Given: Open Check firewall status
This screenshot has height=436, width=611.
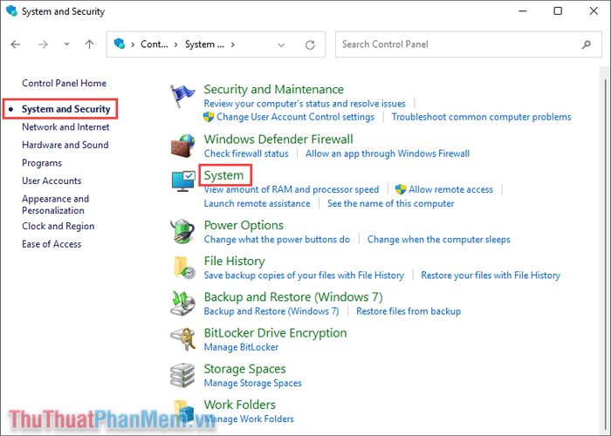Looking at the screenshot, I should [x=246, y=153].
